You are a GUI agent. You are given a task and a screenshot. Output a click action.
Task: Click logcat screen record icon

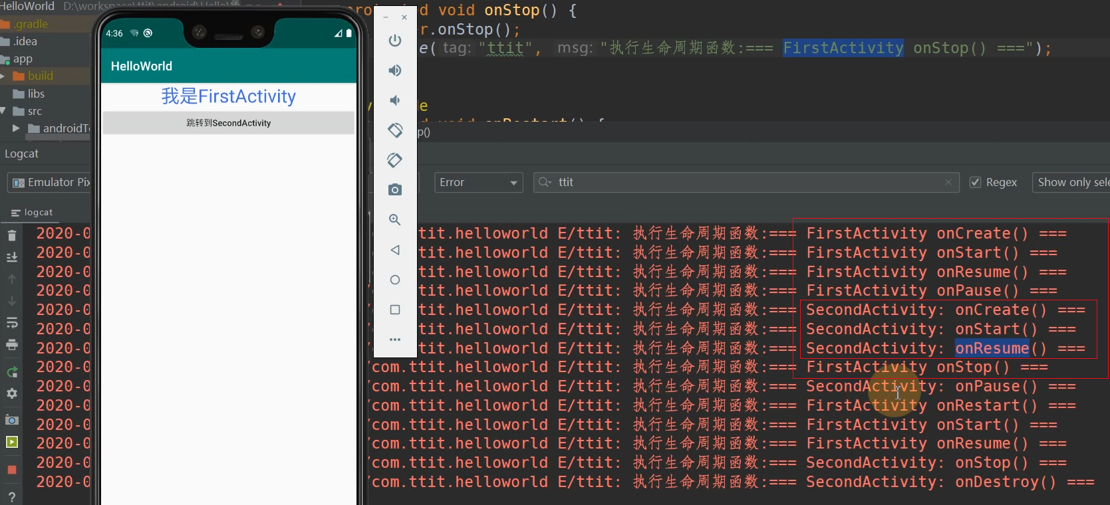pos(11,443)
